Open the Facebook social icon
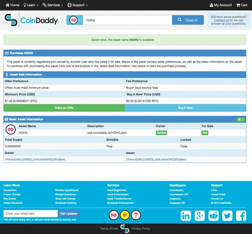Viewport: 252px width, 234px height. [x=241, y=216]
